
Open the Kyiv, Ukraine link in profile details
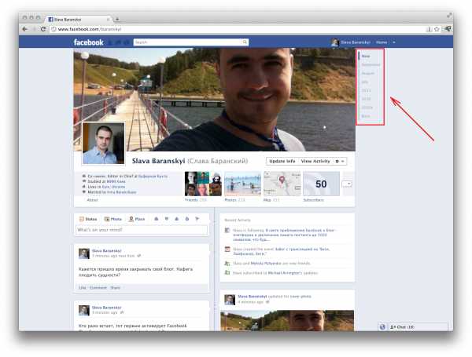click(x=113, y=187)
